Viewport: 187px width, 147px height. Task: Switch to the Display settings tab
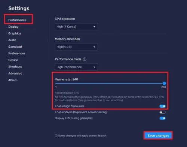13,27
